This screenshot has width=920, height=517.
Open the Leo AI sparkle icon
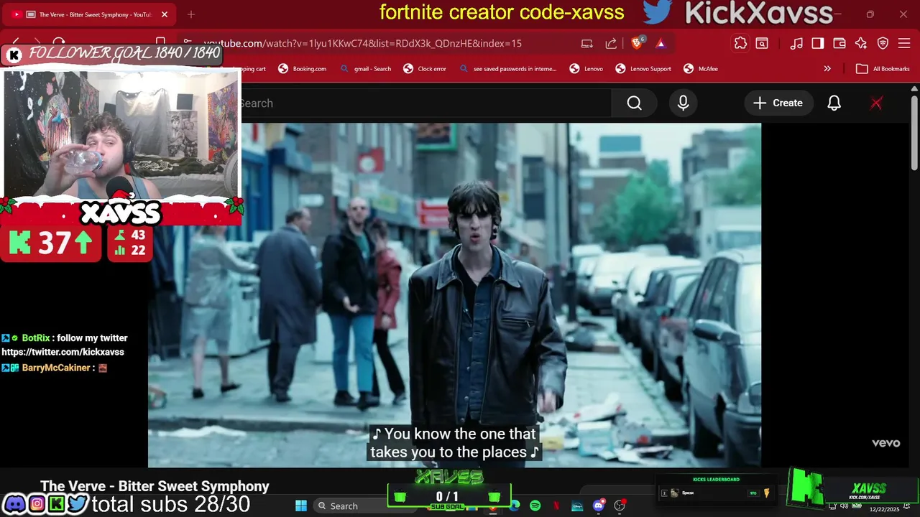(x=861, y=43)
